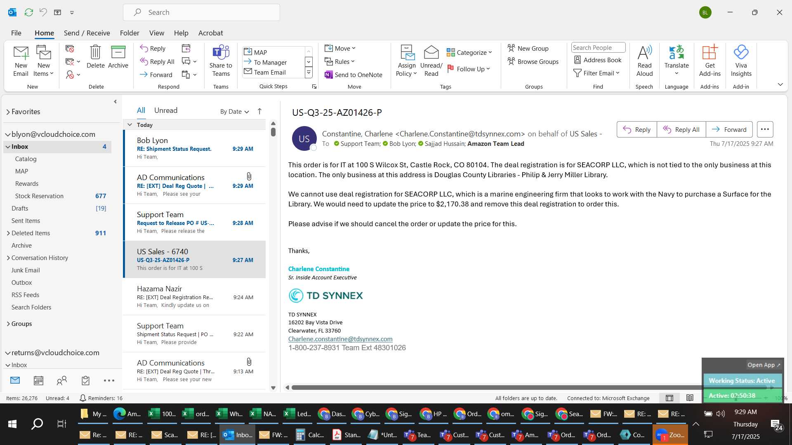Switch to Normal view in status bar
Viewport: 792px width, 445px height.
pos(669,398)
